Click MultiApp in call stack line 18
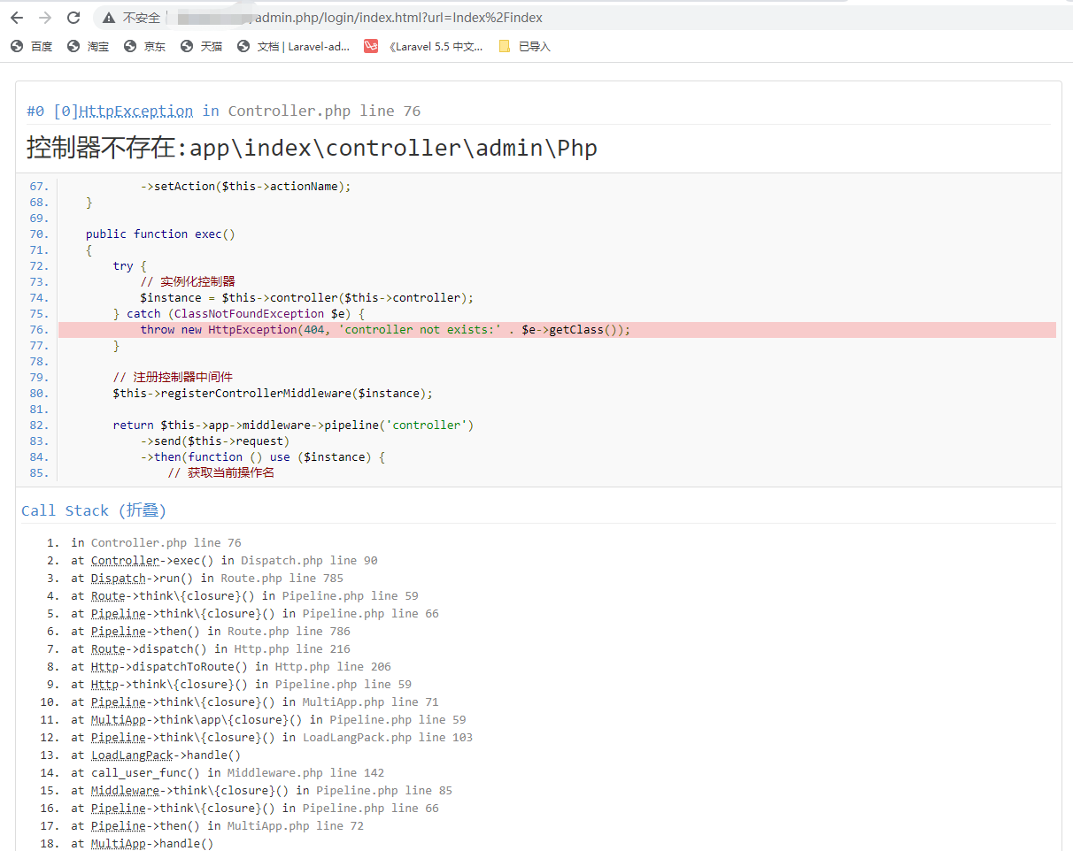1073x851 pixels. click(118, 844)
